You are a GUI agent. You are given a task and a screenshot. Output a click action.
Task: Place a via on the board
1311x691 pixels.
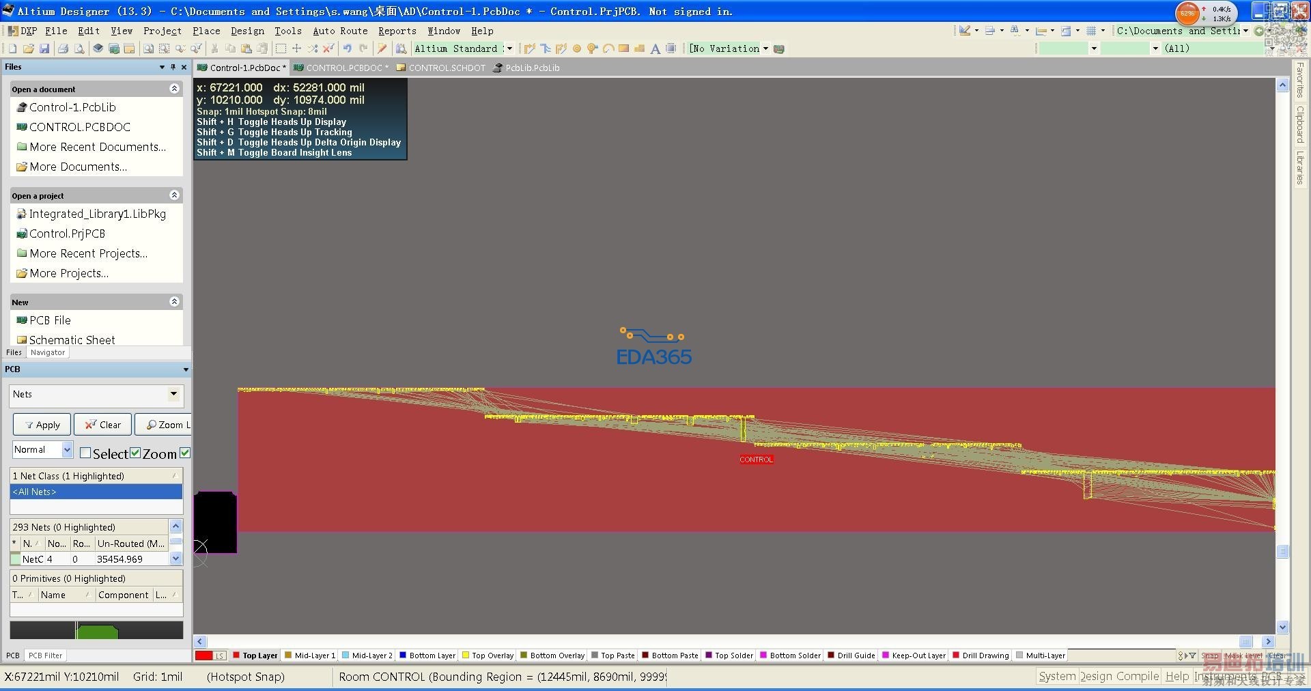click(x=592, y=48)
